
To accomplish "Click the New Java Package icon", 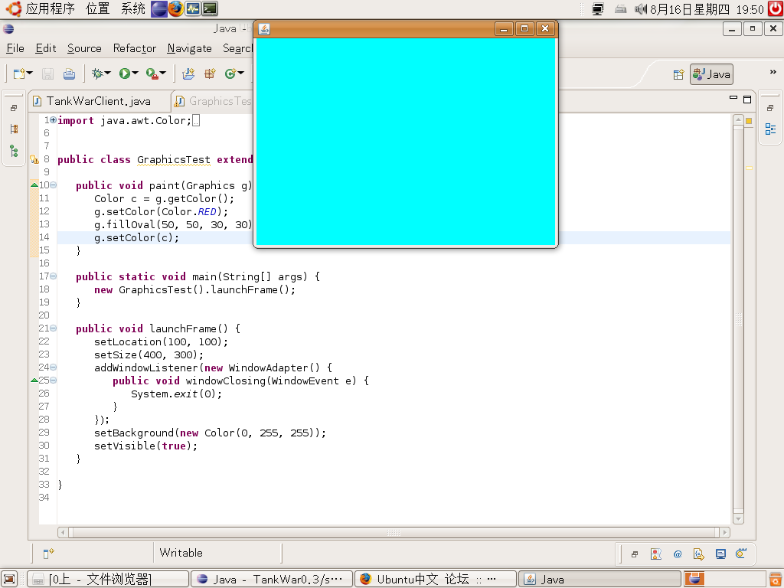I will pyautogui.click(x=210, y=74).
